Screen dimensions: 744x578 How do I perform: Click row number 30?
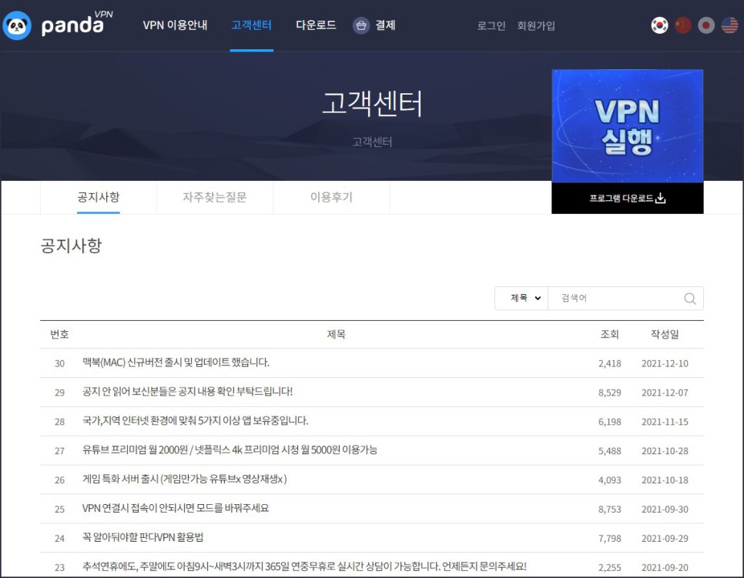pyautogui.click(x=59, y=364)
